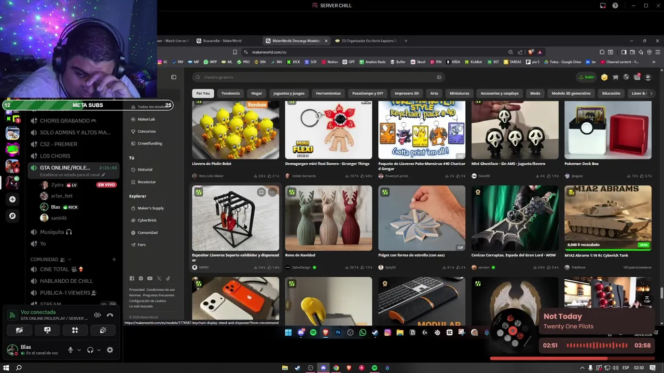Click the image search icon in the search bar
Screen dimensions: 664x373
pyautogui.click(x=439, y=77)
